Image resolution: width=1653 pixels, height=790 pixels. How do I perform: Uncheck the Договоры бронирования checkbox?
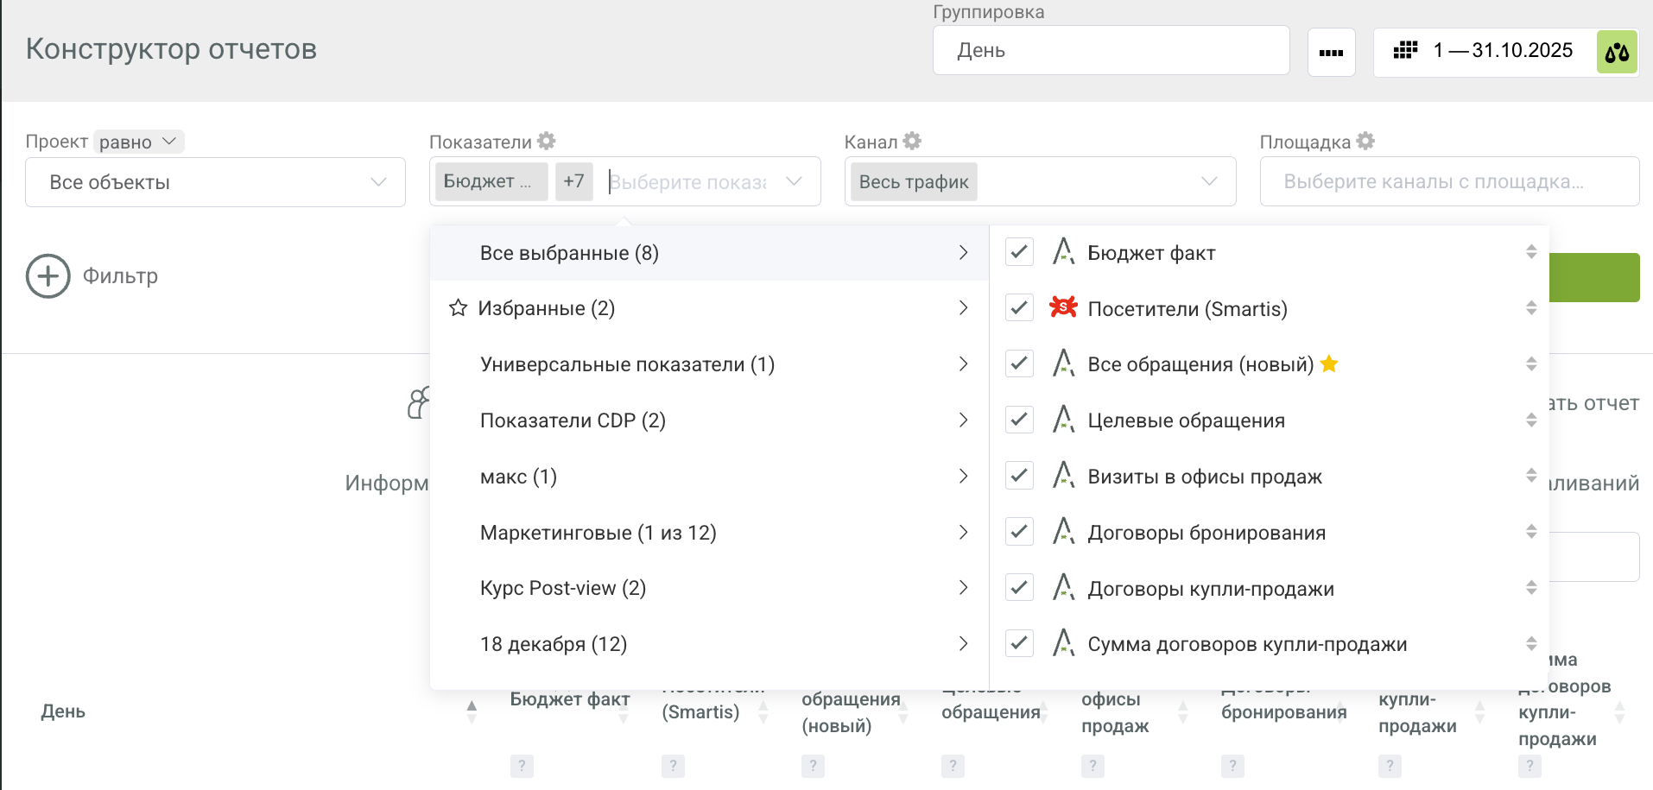[1020, 532]
